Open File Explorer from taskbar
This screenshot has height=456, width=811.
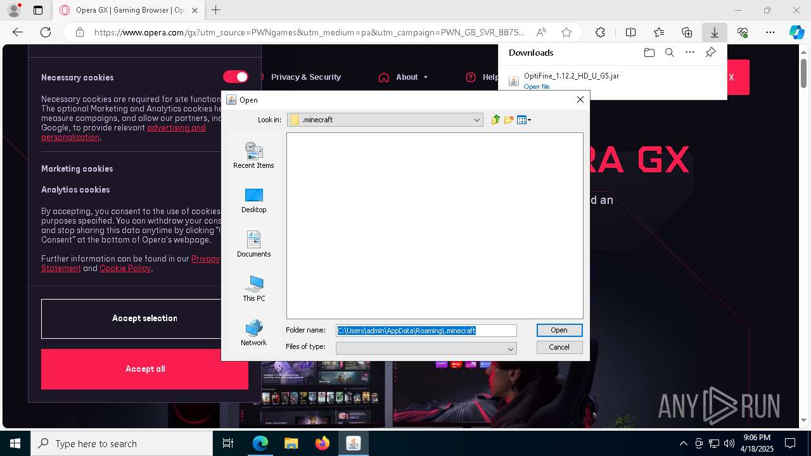(291, 443)
